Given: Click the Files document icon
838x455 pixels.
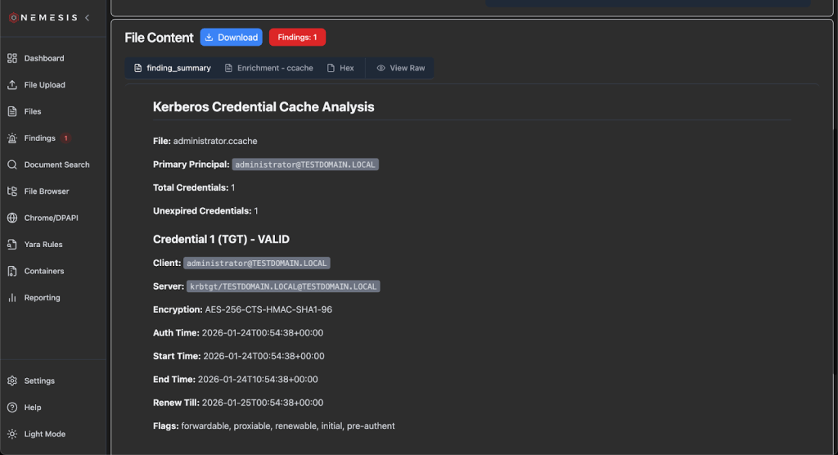Looking at the screenshot, I should tap(12, 111).
